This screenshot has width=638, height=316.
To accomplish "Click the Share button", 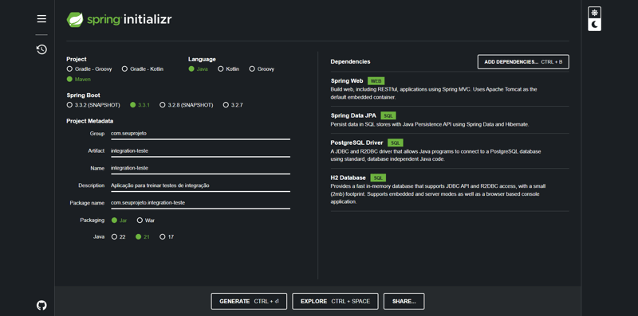I will pos(404,302).
